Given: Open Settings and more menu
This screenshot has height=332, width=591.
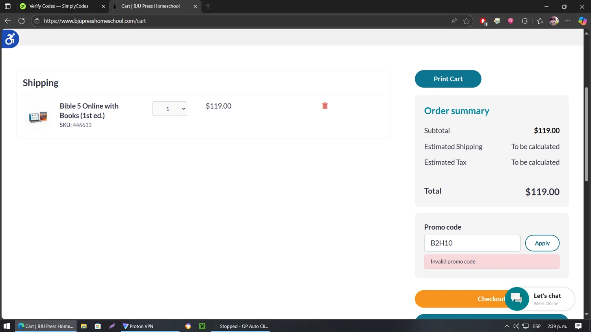Looking at the screenshot, I should pos(568,21).
